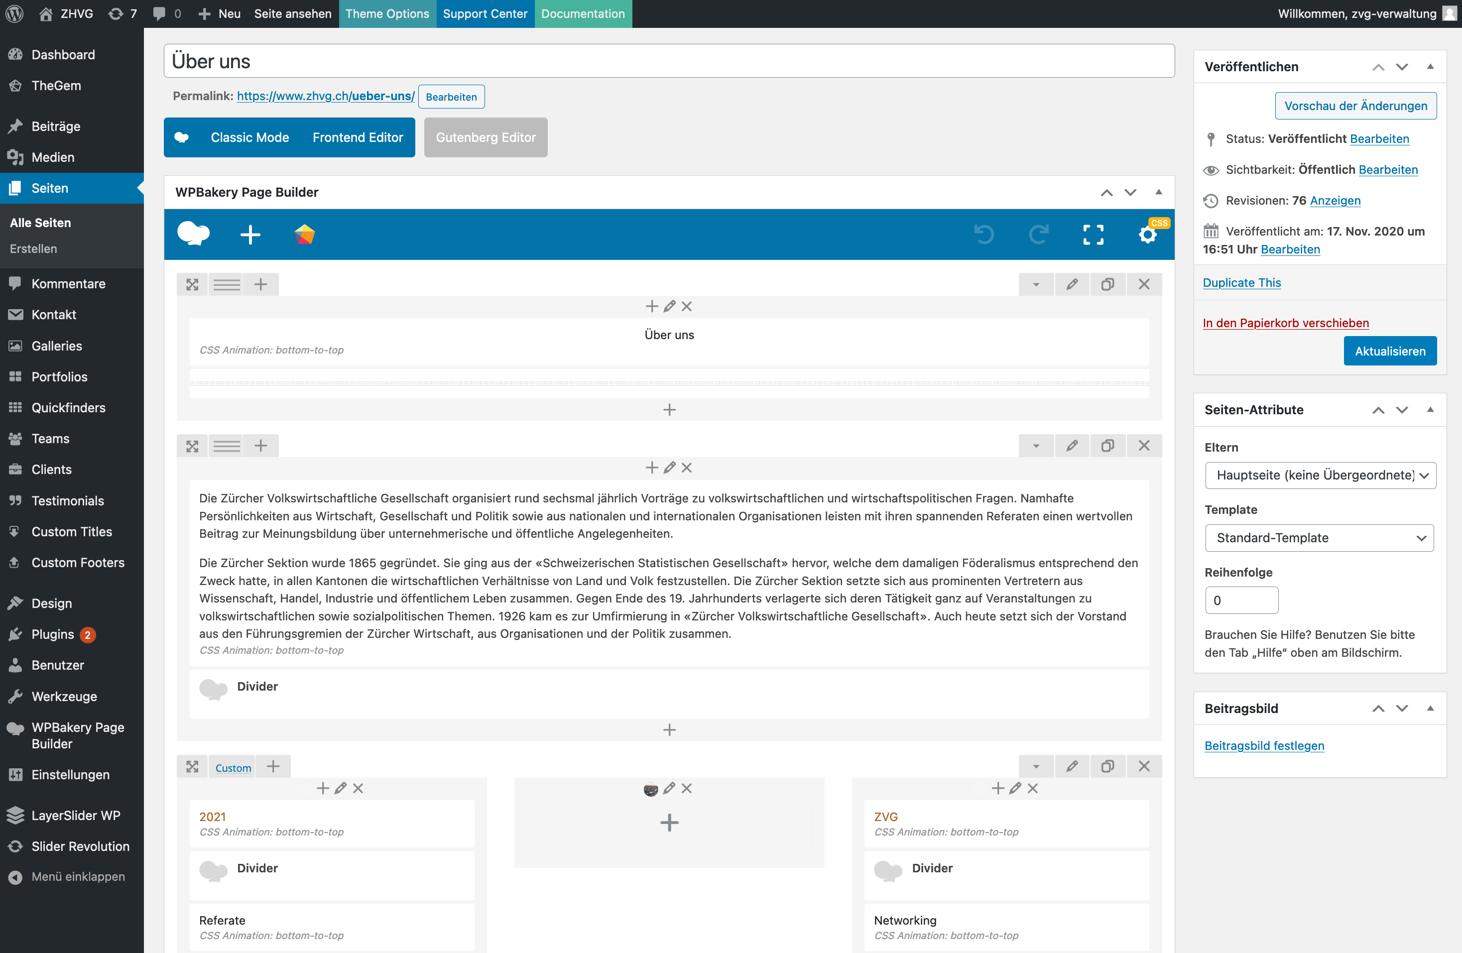The height and width of the screenshot is (953, 1462).
Task: Collapse the WPBakery Page Builder panel
Action: point(1159,192)
